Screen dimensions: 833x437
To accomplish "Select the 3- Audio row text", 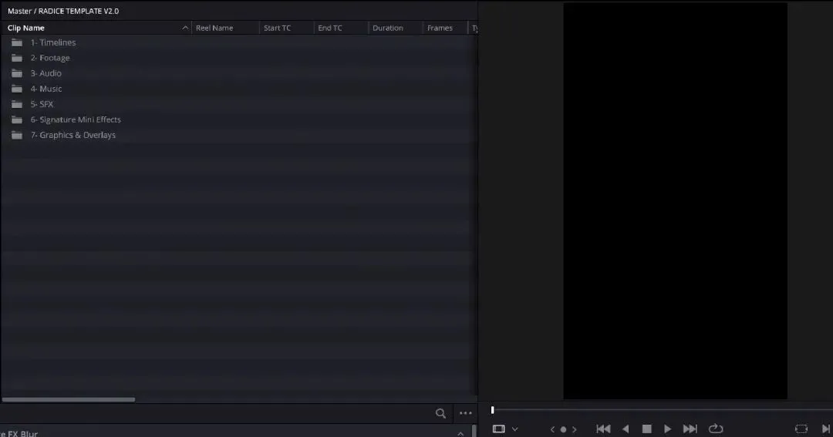I will [46, 73].
